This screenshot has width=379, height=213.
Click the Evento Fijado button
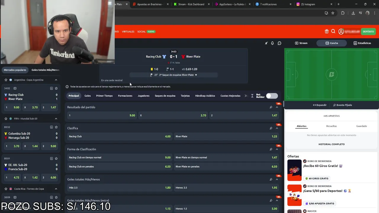point(343,105)
